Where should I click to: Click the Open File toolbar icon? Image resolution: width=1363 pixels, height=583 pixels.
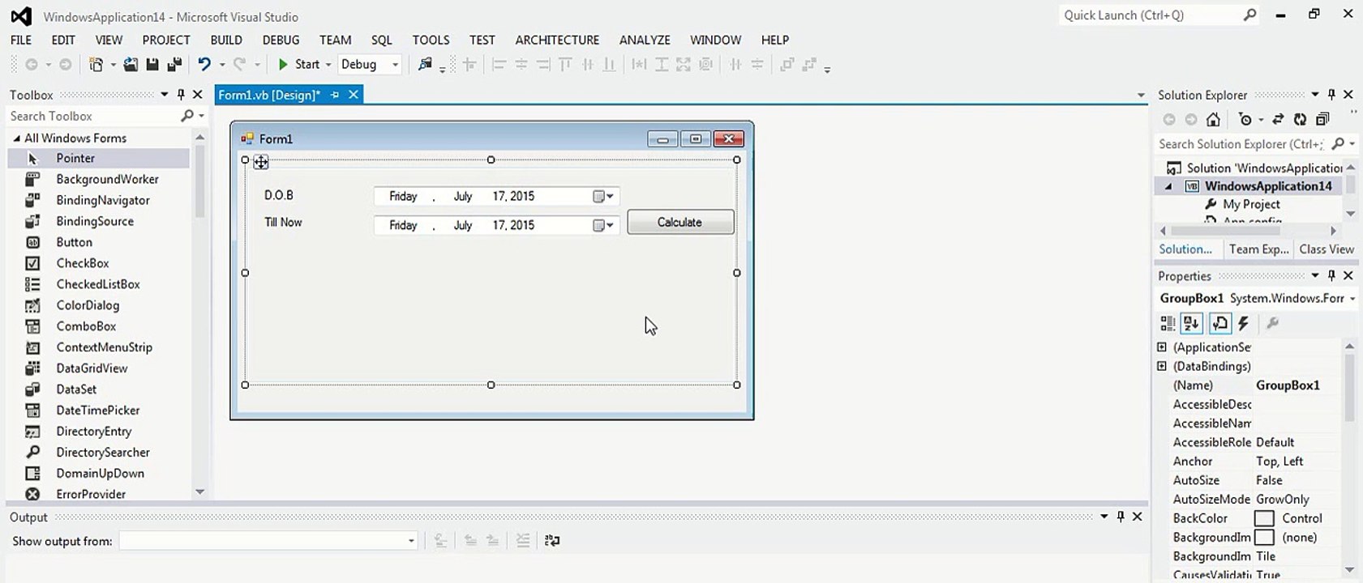pyautogui.click(x=130, y=65)
